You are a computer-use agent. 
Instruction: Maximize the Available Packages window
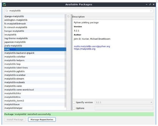coord(150,4)
